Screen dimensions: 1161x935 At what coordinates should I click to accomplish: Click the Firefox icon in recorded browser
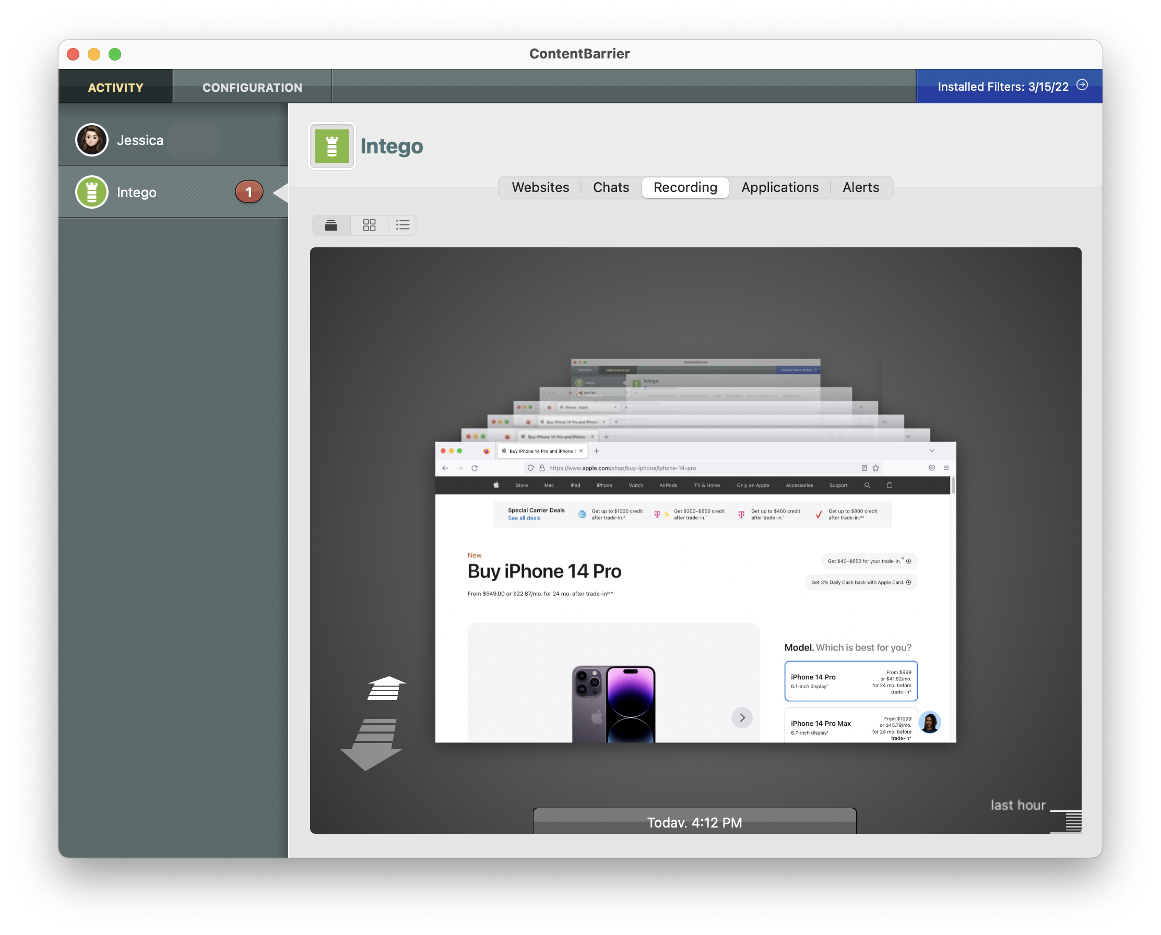coord(487,451)
